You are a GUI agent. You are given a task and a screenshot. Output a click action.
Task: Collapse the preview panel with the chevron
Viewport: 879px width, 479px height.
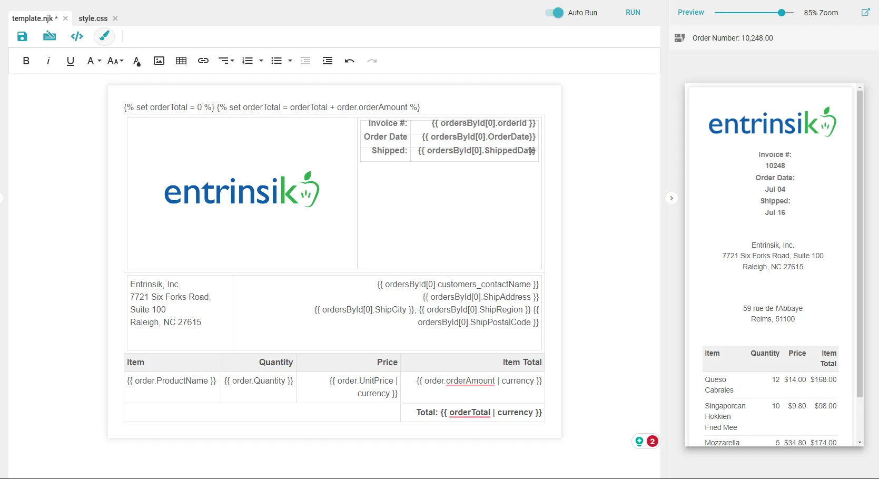(x=671, y=198)
